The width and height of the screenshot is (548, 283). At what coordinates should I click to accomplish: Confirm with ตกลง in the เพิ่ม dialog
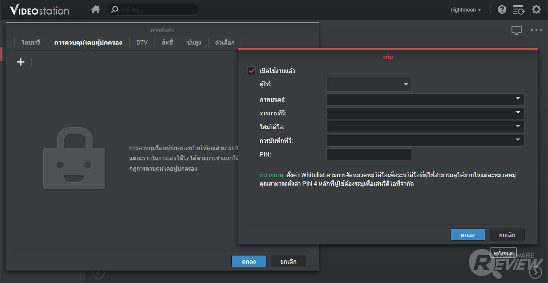click(468, 235)
